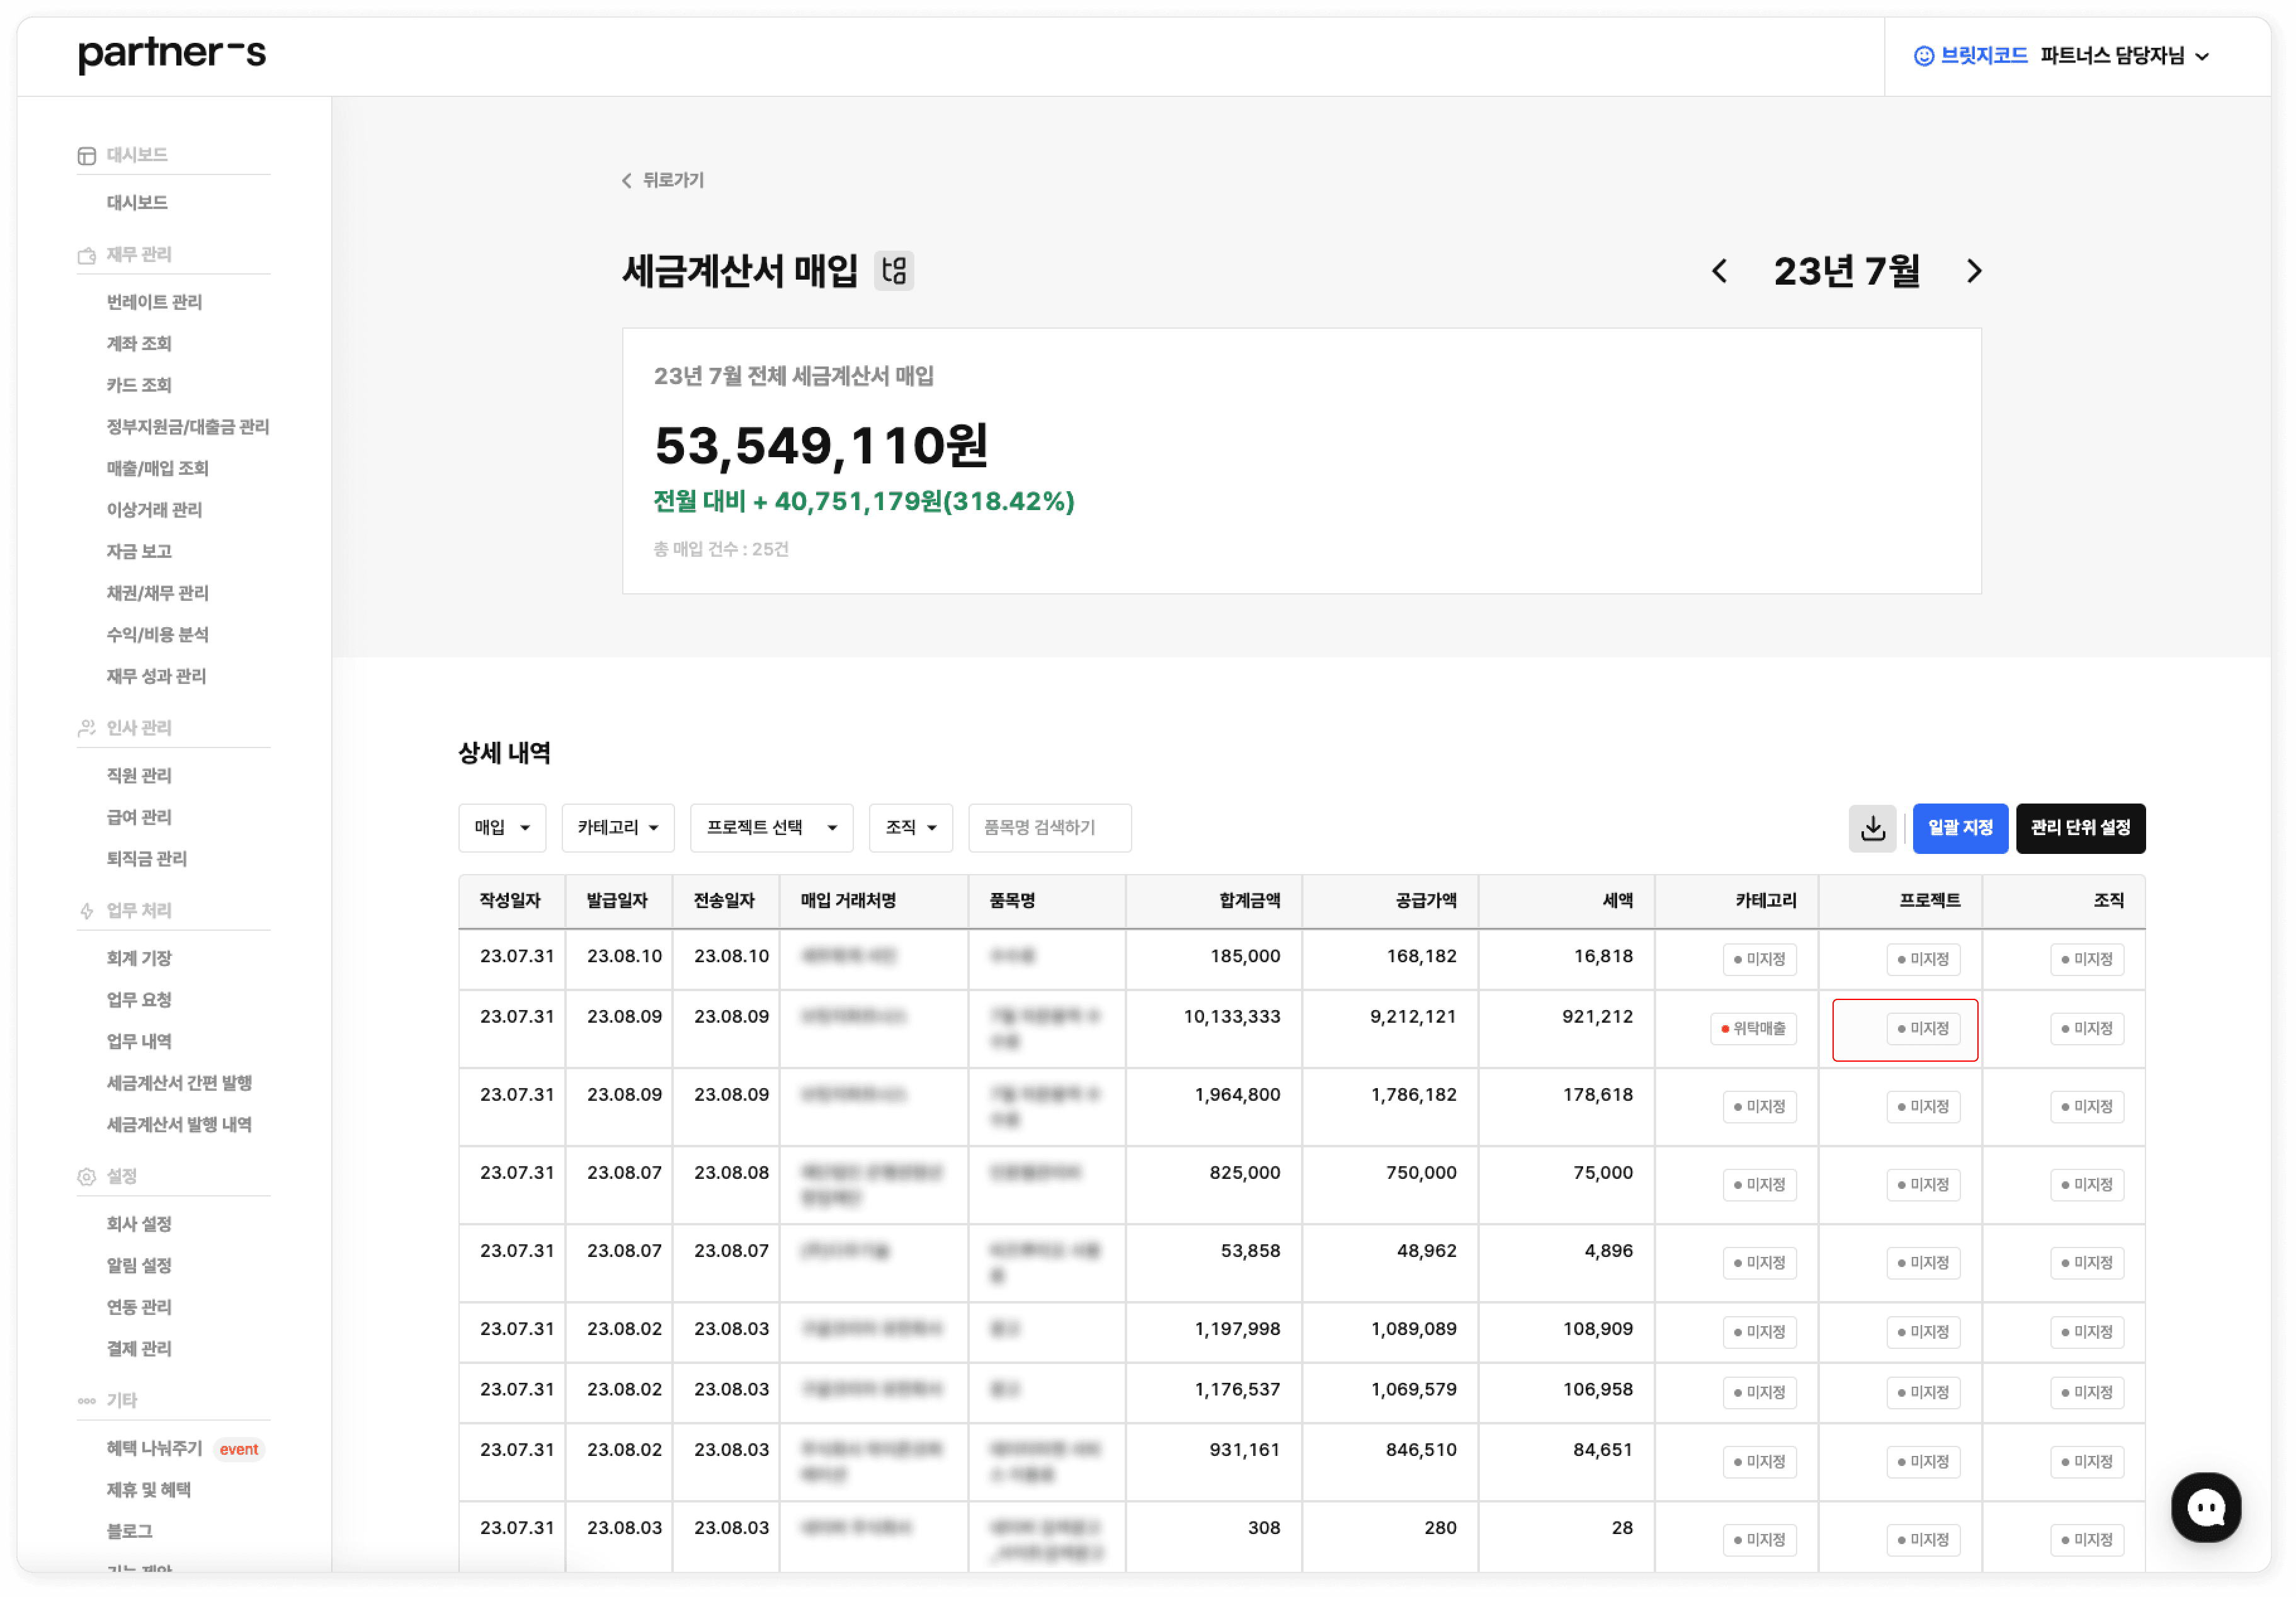Set 프로젝트 미지정 tag in 10,133,333 row

1923,1029
